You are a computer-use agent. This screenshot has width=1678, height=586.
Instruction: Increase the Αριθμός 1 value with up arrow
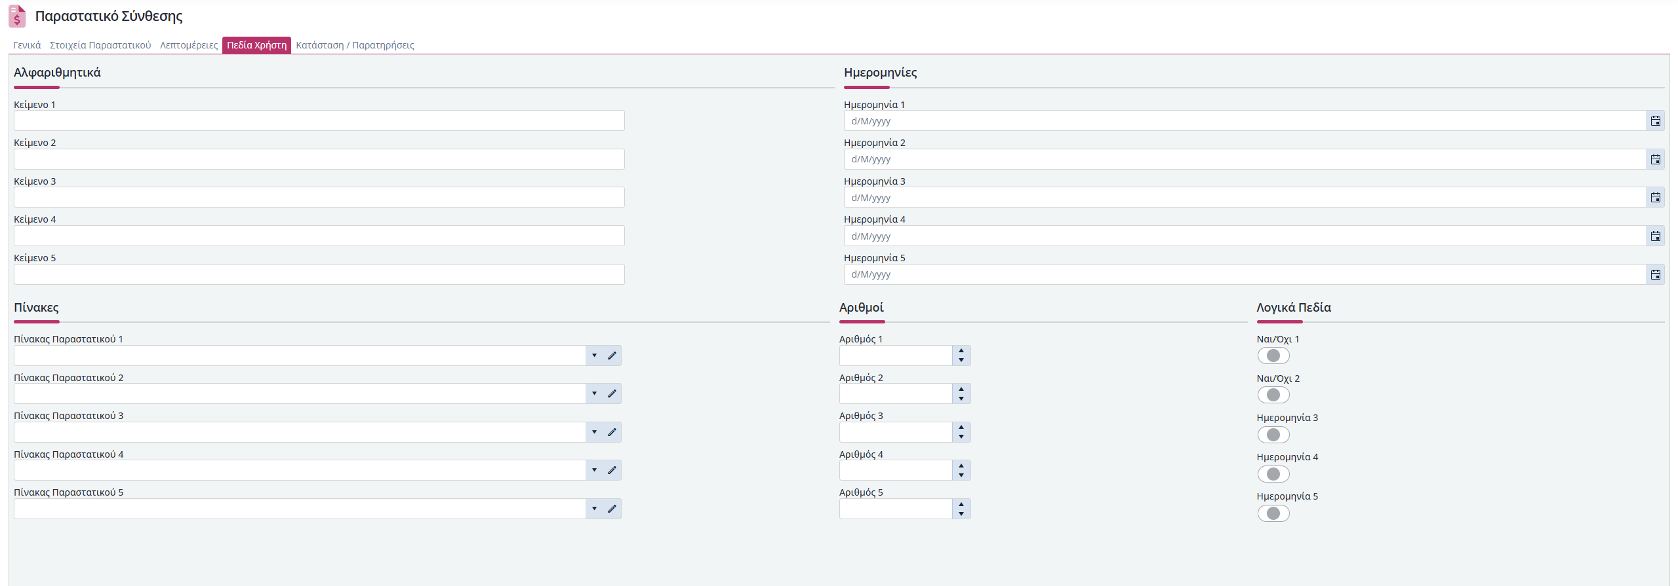tap(961, 351)
